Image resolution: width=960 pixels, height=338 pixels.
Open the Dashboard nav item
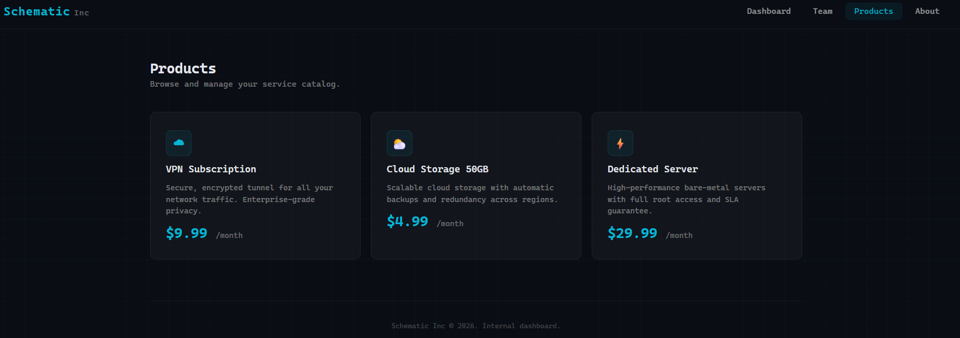point(768,11)
